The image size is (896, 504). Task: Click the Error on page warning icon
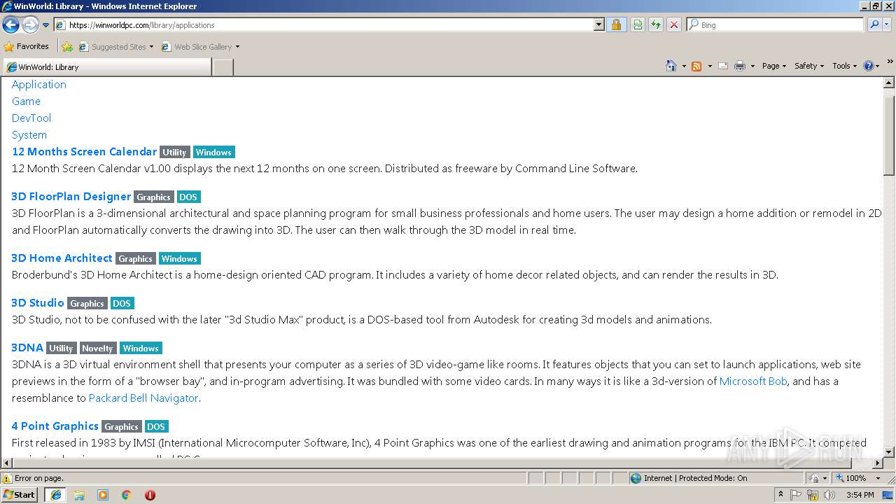point(8,478)
